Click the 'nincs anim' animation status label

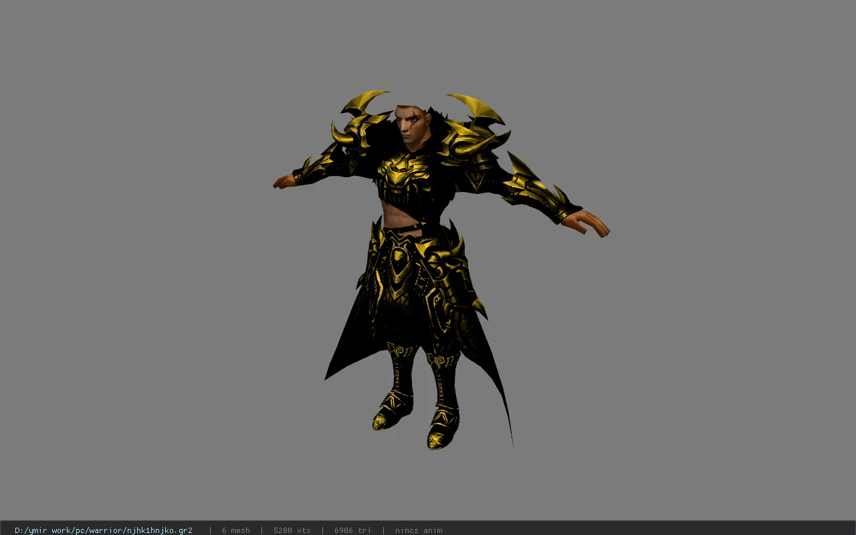point(419,530)
